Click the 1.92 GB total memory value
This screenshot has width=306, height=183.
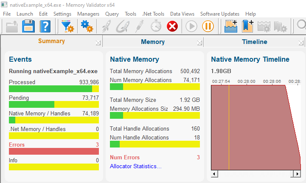(190, 100)
